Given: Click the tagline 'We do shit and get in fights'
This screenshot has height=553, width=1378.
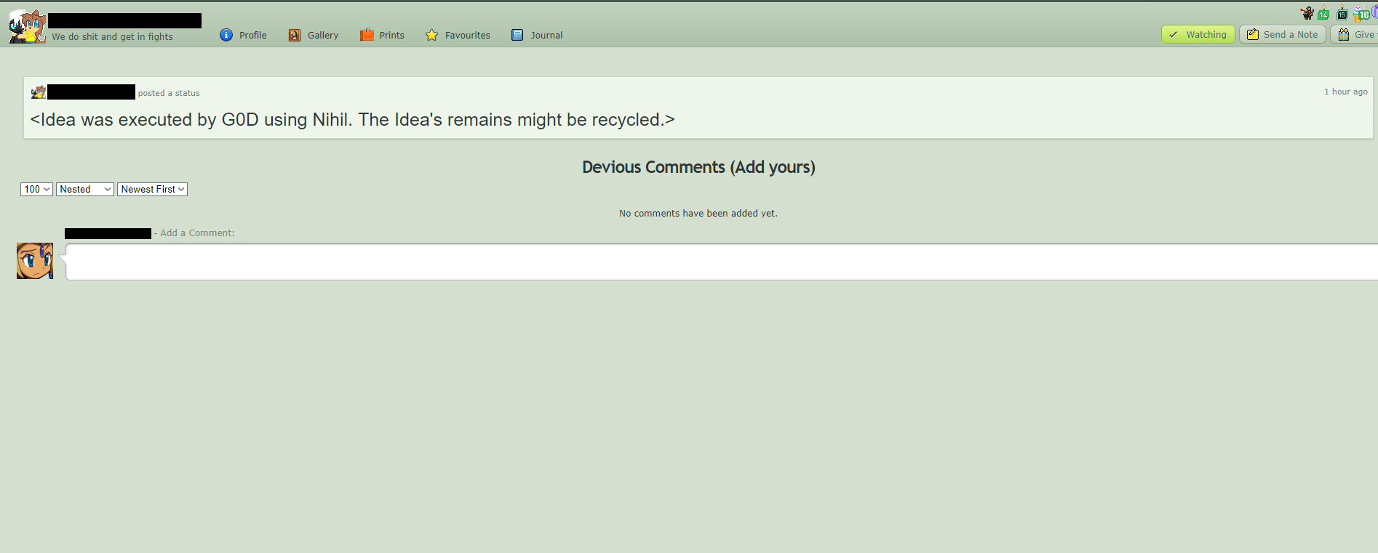Looking at the screenshot, I should pos(112,37).
